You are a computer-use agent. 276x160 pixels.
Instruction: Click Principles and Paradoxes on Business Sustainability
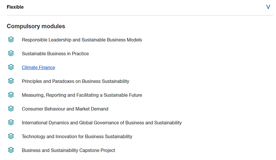click(x=75, y=81)
